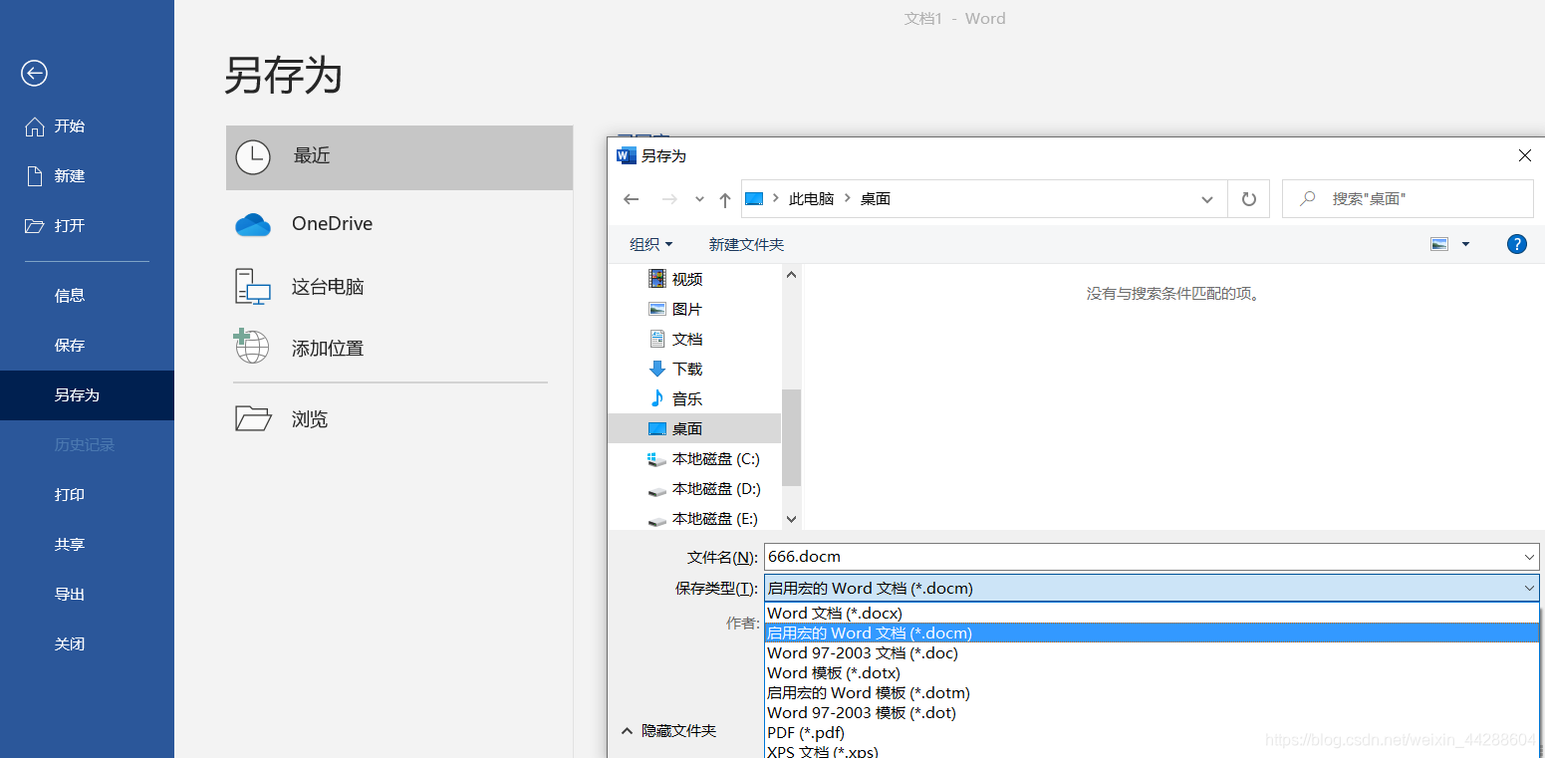Click the 音乐 music note icon

point(656,398)
